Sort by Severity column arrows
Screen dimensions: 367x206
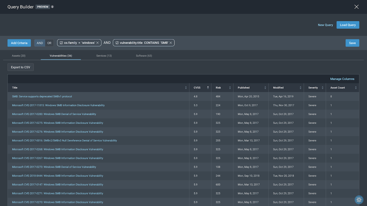[322, 88]
